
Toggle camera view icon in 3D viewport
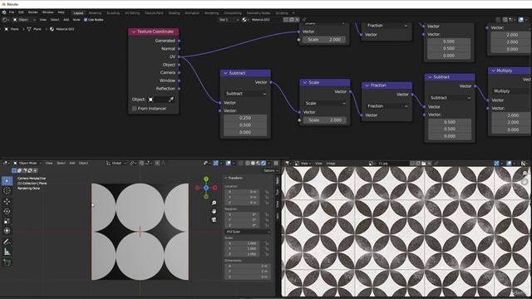pyautogui.click(x=214, y=219)
